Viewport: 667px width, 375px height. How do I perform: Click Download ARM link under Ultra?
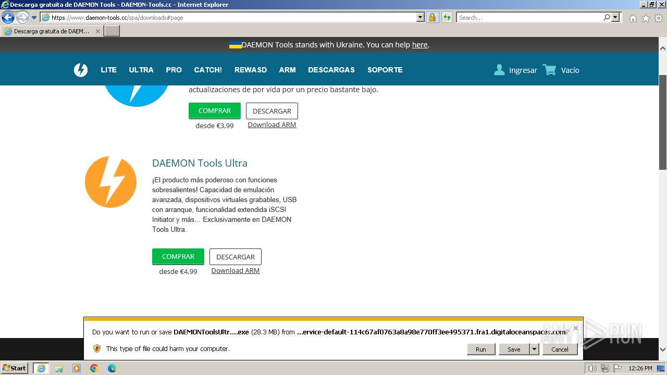(236, 271)
